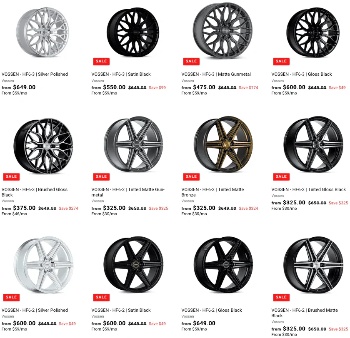Viewport: 350px width, 338px height.
Task: Click the $550.00 price of HF6-3 Satin Black
Action: click(114, 87)
